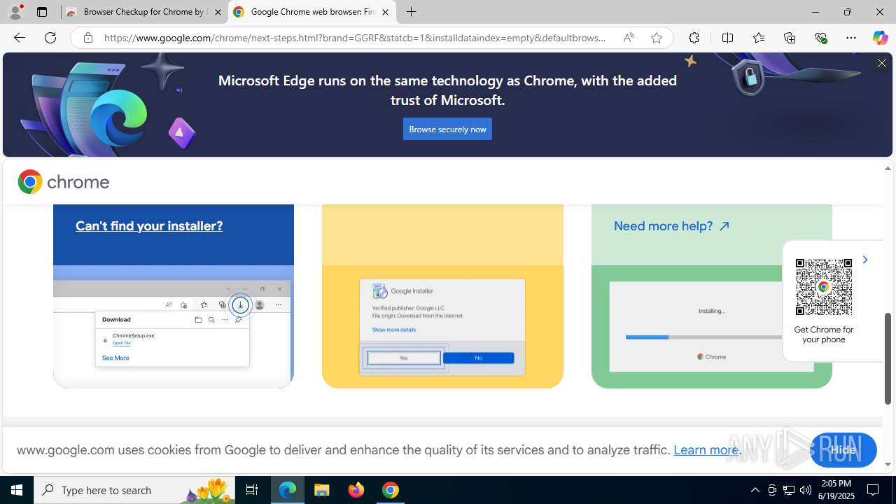Add this page to favorites
This screenshot has width=896, height=504.
click(x=656, y=38)
